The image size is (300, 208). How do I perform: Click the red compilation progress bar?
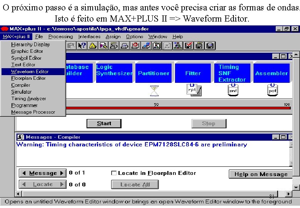pos(178,108)
